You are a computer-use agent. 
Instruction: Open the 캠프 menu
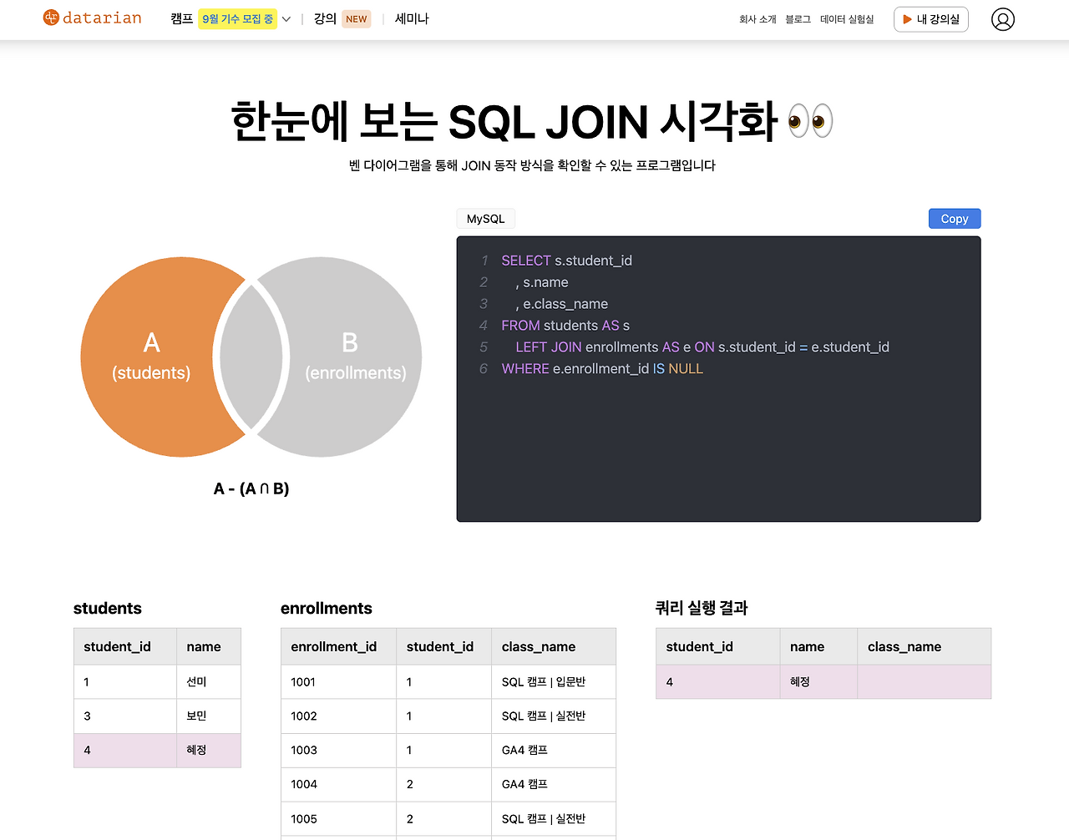click(181, 18)
